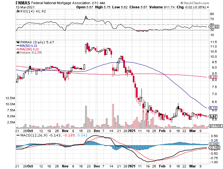Click the 11.5 price axis label
The width and height of the screenshot is (223, 169).
pos(213,42)
